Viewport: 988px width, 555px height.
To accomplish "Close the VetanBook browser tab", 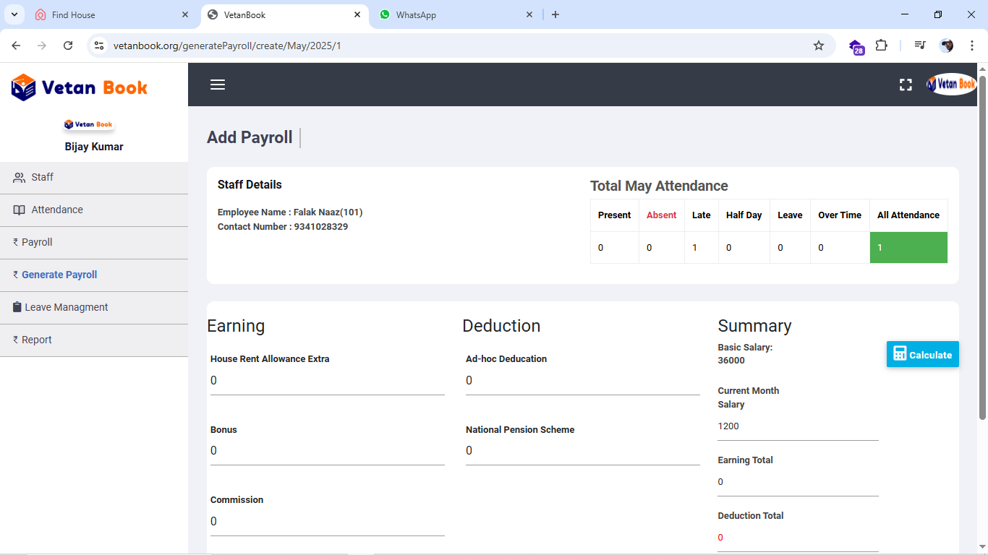I will pyautogui.click(x=357, y=14).
